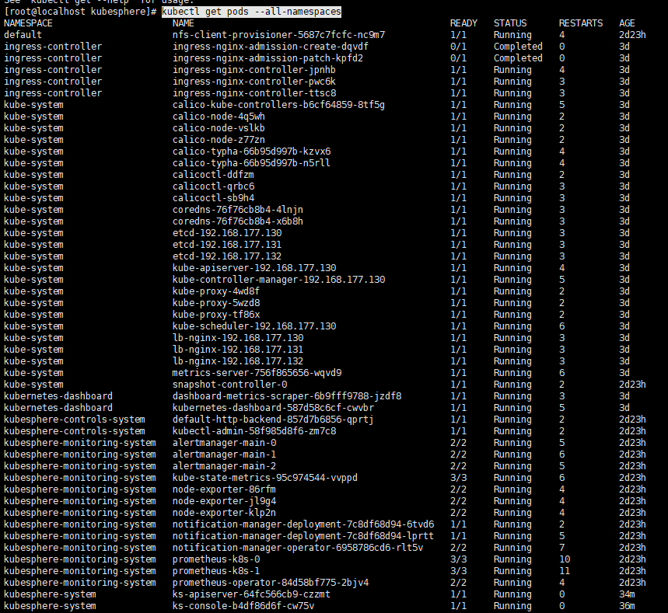Select pod kube-apiserver-192.168.177.130
The image size is (668, 613).
[x=254, y=268]
